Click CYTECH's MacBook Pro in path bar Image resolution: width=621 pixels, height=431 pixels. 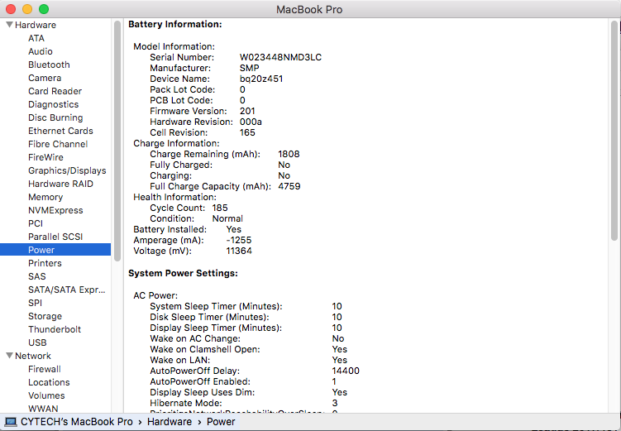77,422
